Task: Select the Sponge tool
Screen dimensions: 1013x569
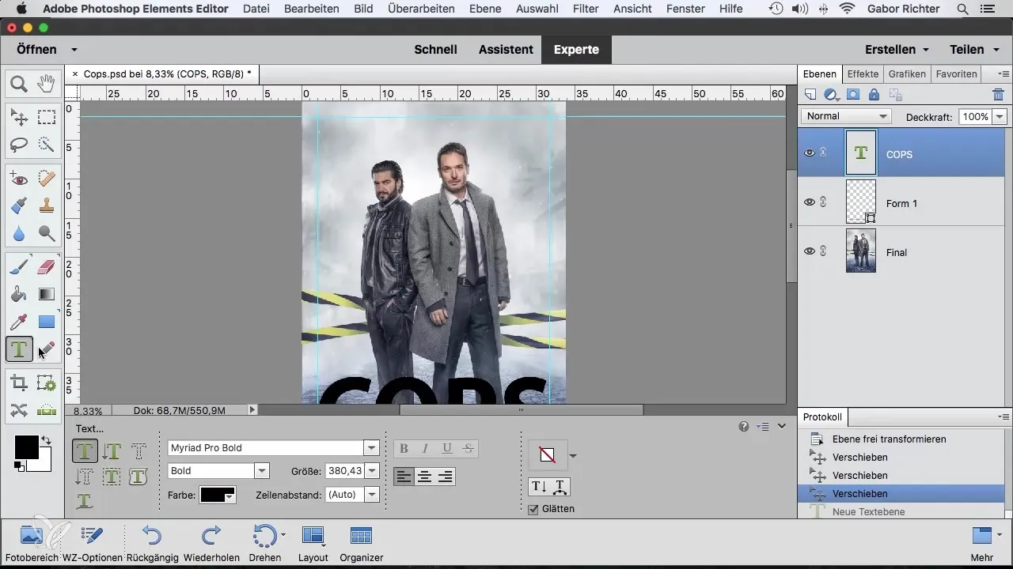Action: [x=47, y=233]
